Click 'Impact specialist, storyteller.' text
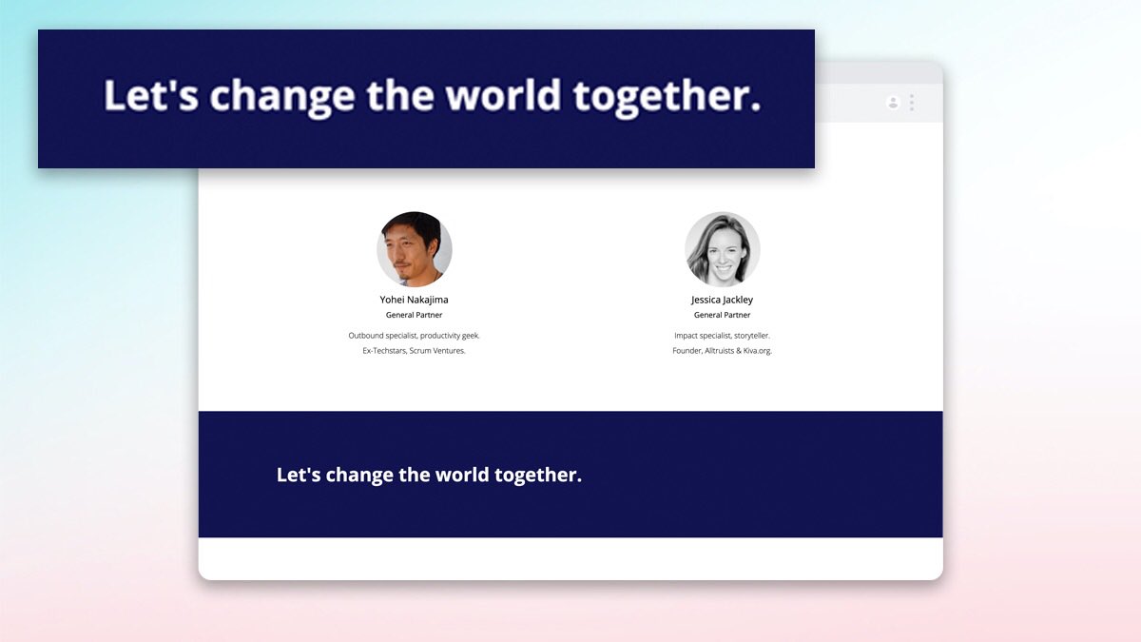 click(723, 336)
